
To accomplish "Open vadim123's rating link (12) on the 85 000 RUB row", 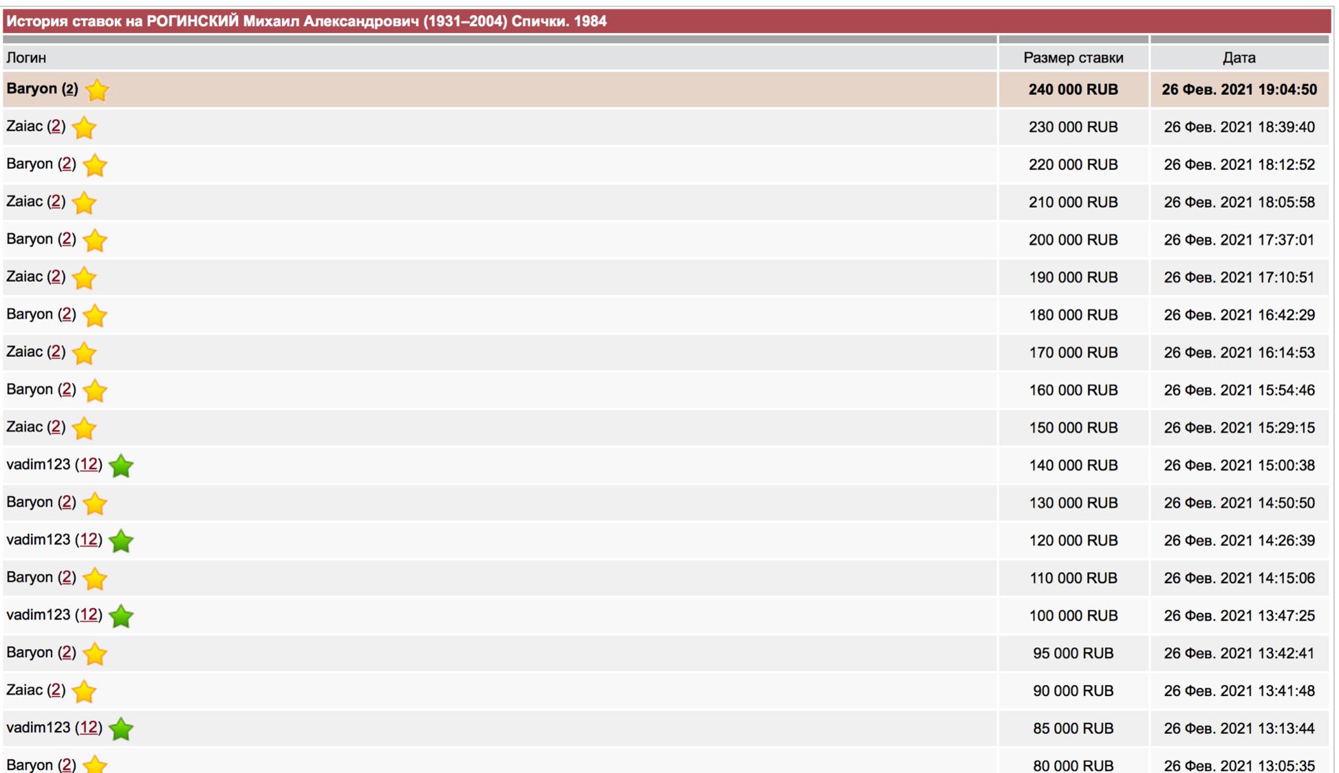I will [88, 728].
